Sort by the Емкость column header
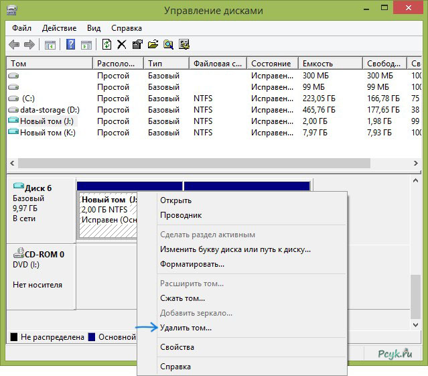Screen dimensions: 428x376 pos(317,64)
